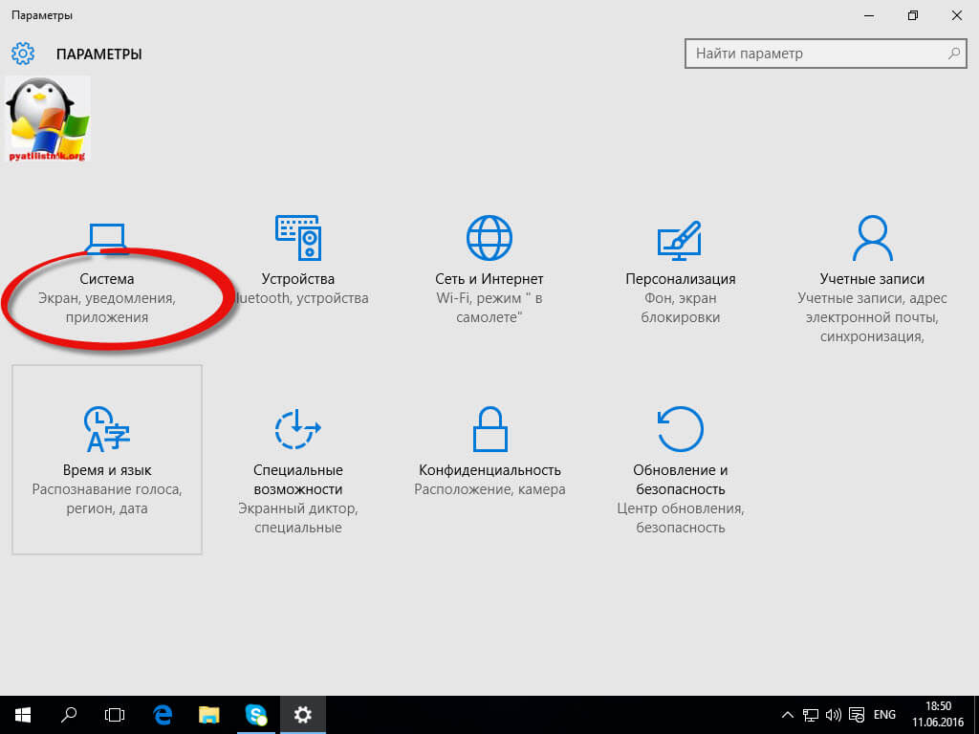Open Время и язык clock icon
The height and width of the screenshot is (734, 979).
point(106,428)
